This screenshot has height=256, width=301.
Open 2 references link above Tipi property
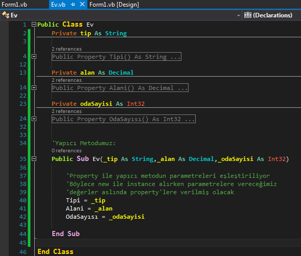click(x=66, y=49)
